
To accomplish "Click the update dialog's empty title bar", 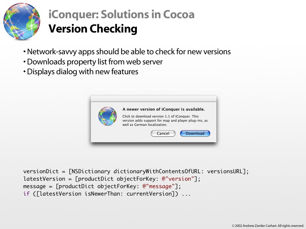I will click(x=153, y=98).
